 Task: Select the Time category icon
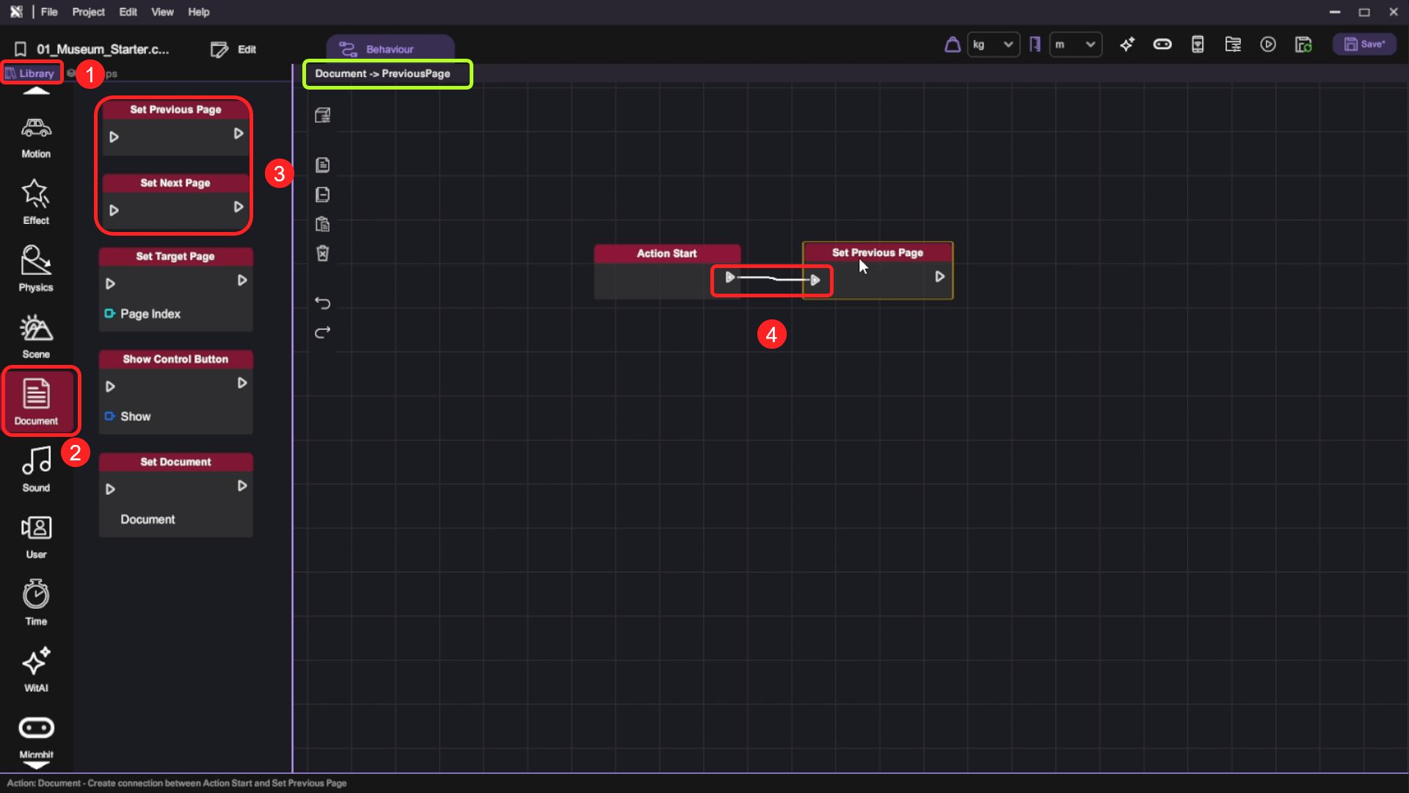pos(36,603)
